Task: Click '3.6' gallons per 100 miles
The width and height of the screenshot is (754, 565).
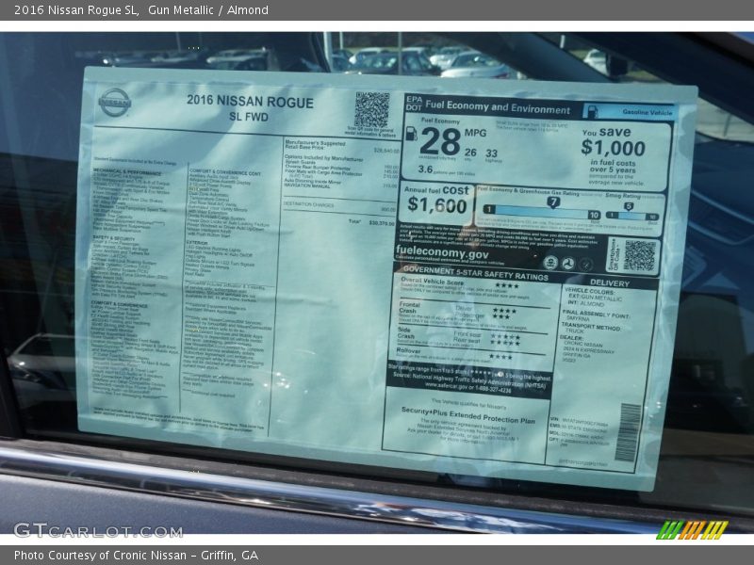Action: click(x=425, y=169)
